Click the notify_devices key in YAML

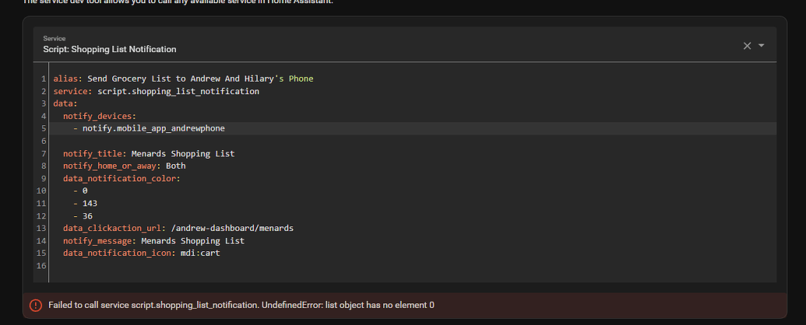click(97, 116)
